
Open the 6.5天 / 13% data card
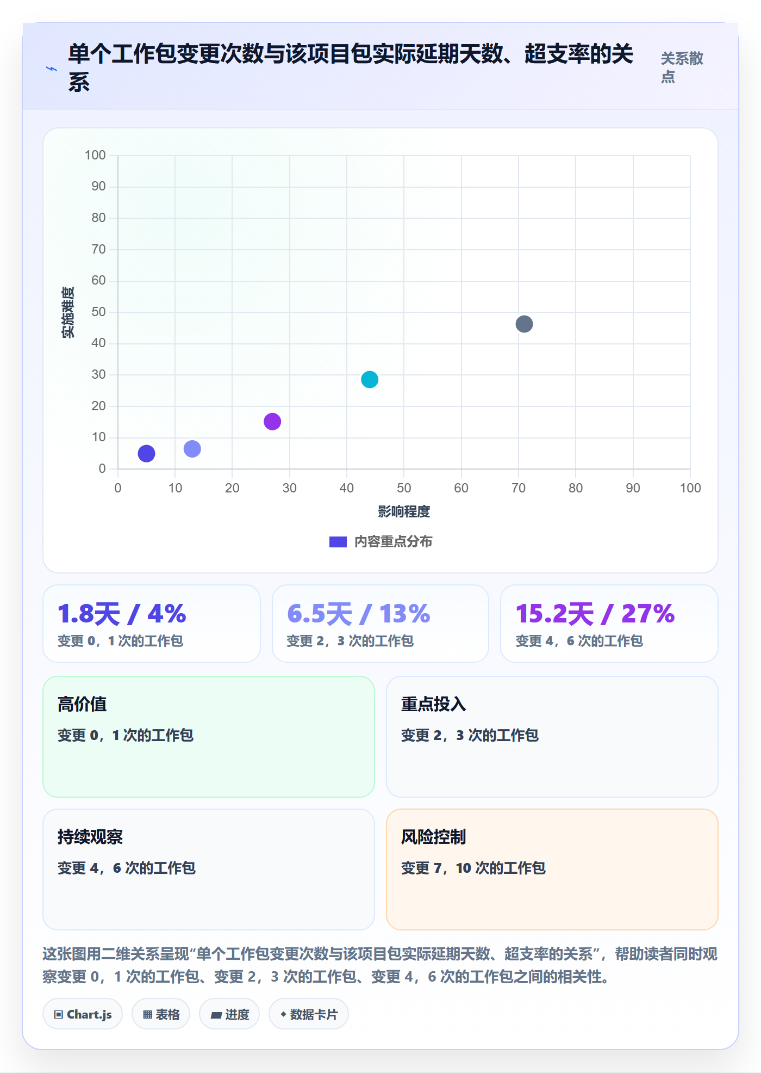[380, 624]
